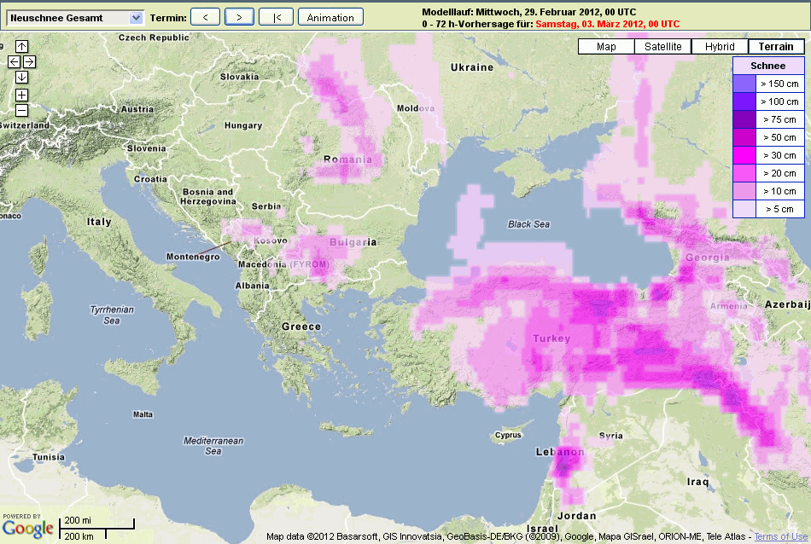Pan the map up with the arrow
This screenshot has width=811, height=544.
click(21, 46)
